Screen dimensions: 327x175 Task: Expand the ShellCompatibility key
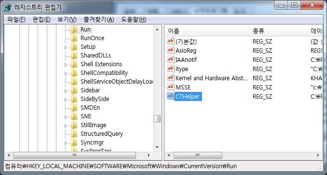coord(66,73)
